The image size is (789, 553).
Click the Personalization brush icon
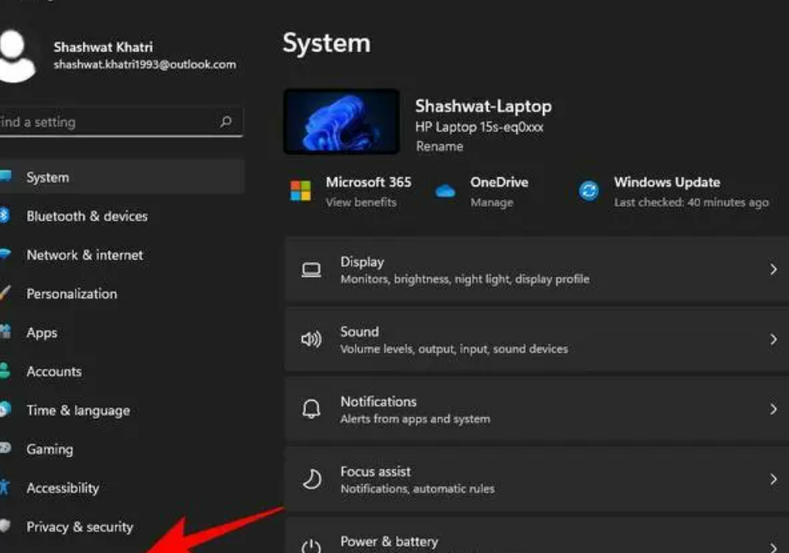point(5,293)
